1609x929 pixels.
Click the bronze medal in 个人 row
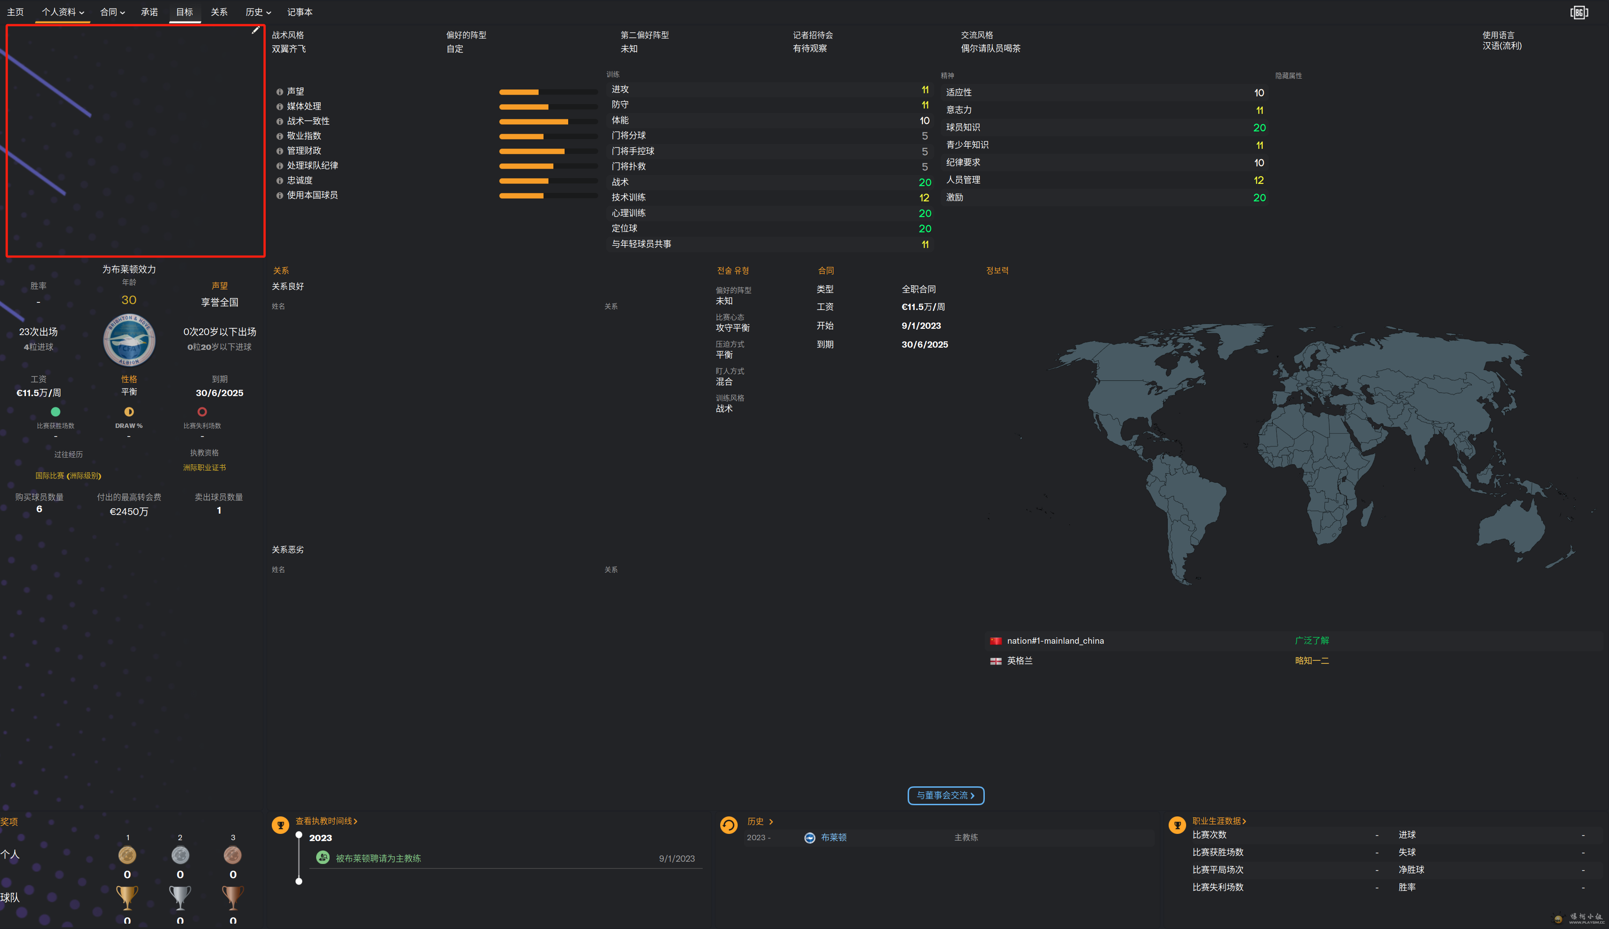pyautogui.click(x=233, y=855)
